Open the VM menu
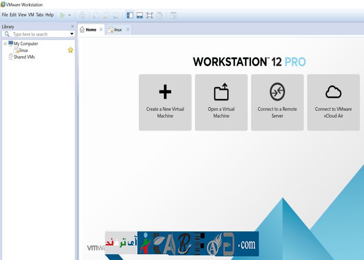Screen dimensions: 364x260 31,15
